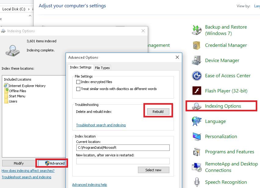Open the Programs and Features link
Image resolution: width=260 pixels, height=188 pixels.
pyautogui.click(x=229, y=152)
